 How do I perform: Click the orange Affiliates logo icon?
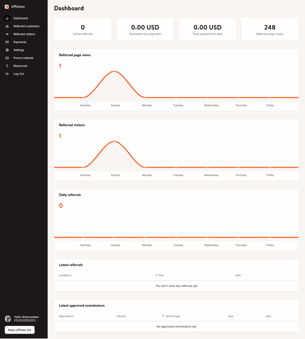click(7, 6)
